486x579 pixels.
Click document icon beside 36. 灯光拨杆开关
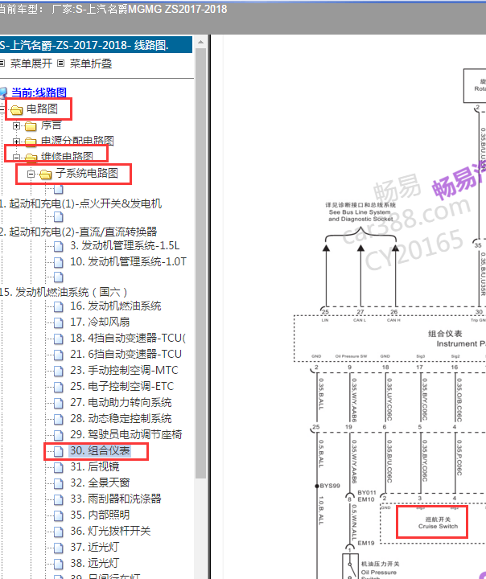59,532
